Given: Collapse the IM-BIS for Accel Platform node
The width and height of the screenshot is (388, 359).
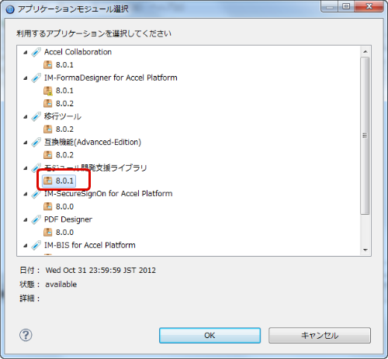Looking at the screenshot, I should click(x=26, y=246).
